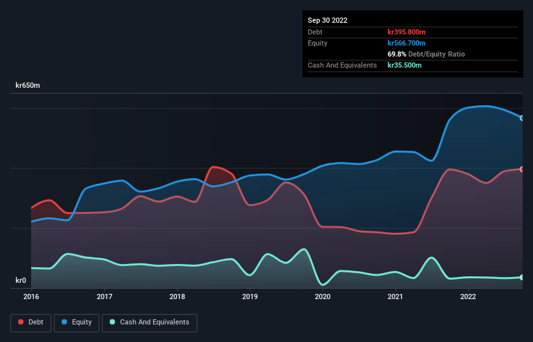Click the kr566.700m equity value
The image size is (533, 342).
(x=406, y=43)
